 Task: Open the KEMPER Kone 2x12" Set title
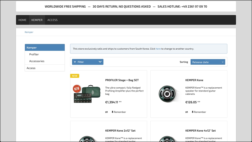(120, 130)
